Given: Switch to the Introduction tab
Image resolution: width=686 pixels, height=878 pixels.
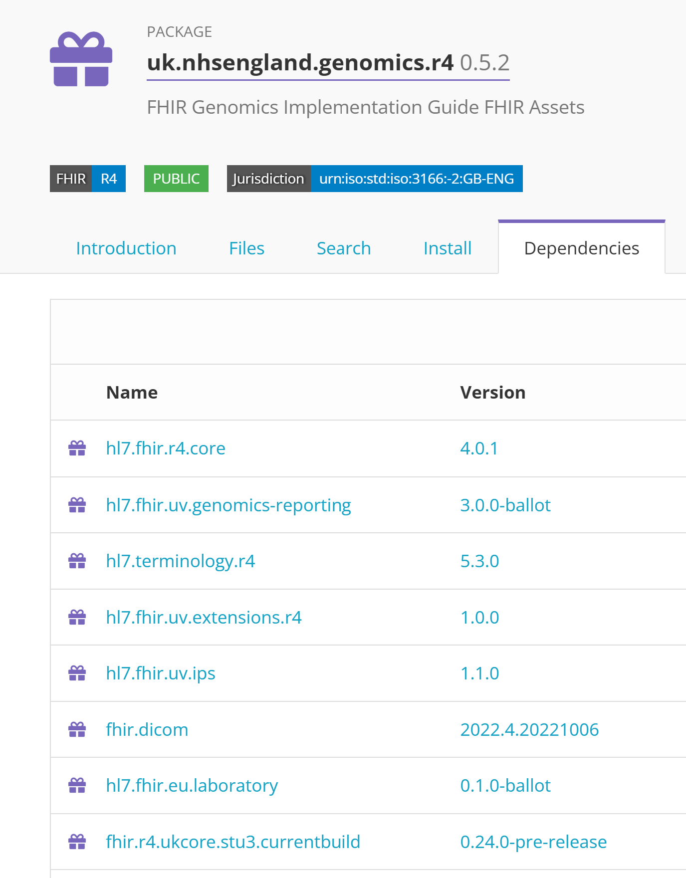Looking at the screenshot, I should click(126, 248).
